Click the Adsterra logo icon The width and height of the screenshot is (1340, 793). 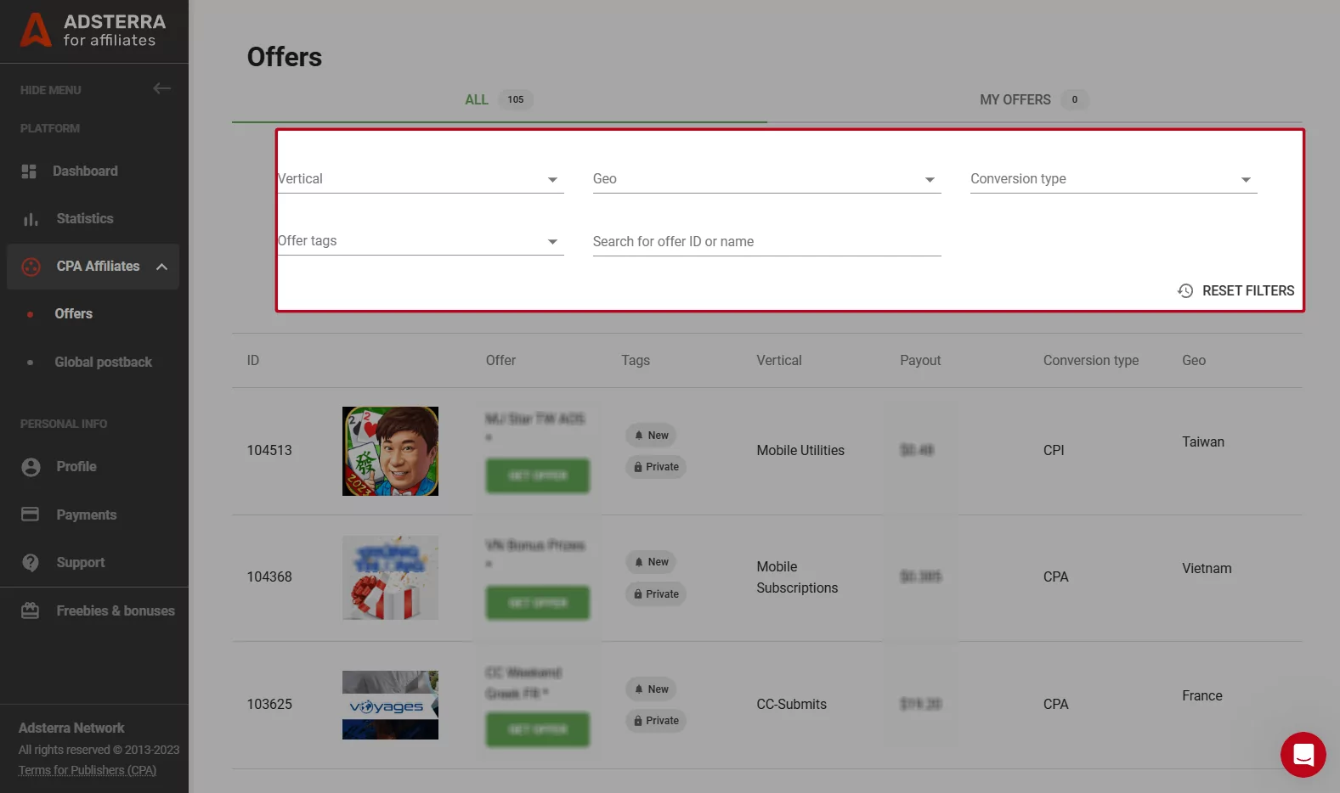coord(36,30)
